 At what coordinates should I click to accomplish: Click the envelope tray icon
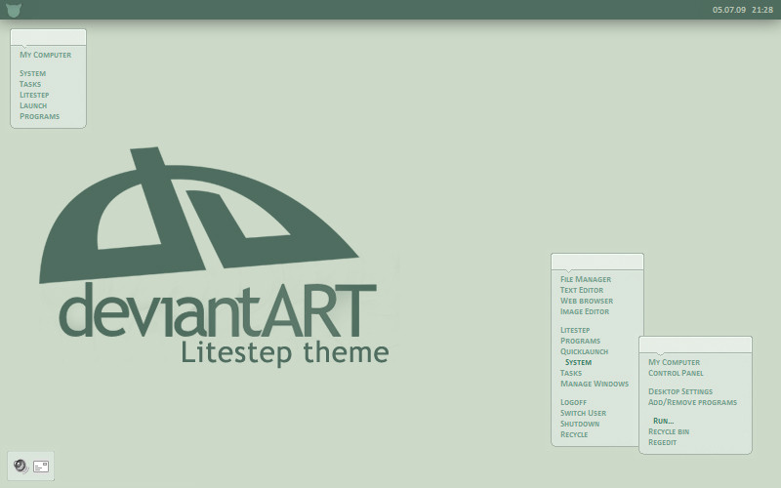tap(41, 467)
